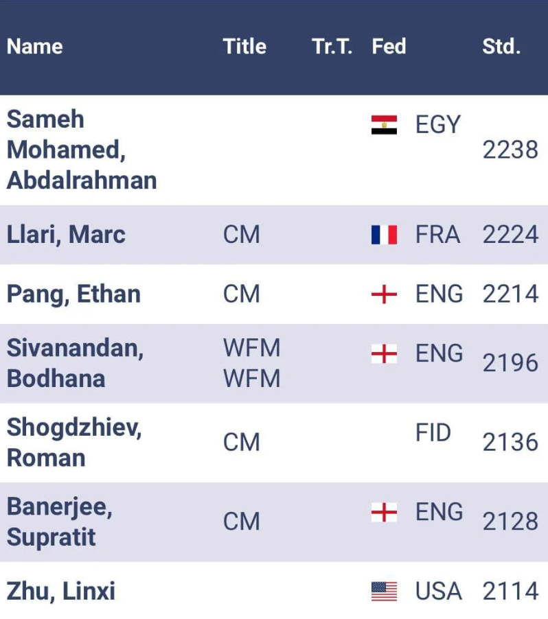This screenshot has height=619, width=548.
Task: Click the 2238 rating value
Action: click(510, 150)
